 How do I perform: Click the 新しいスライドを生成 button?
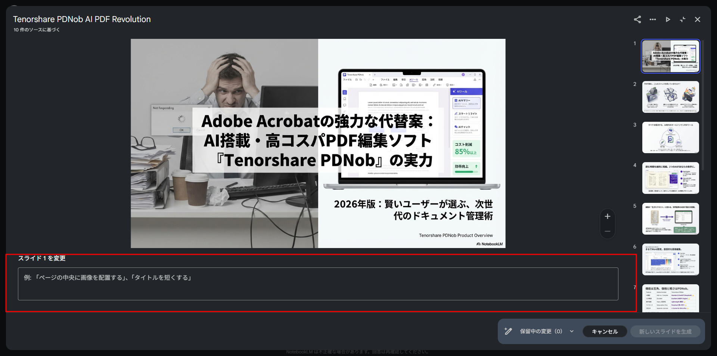click(665, 331)
